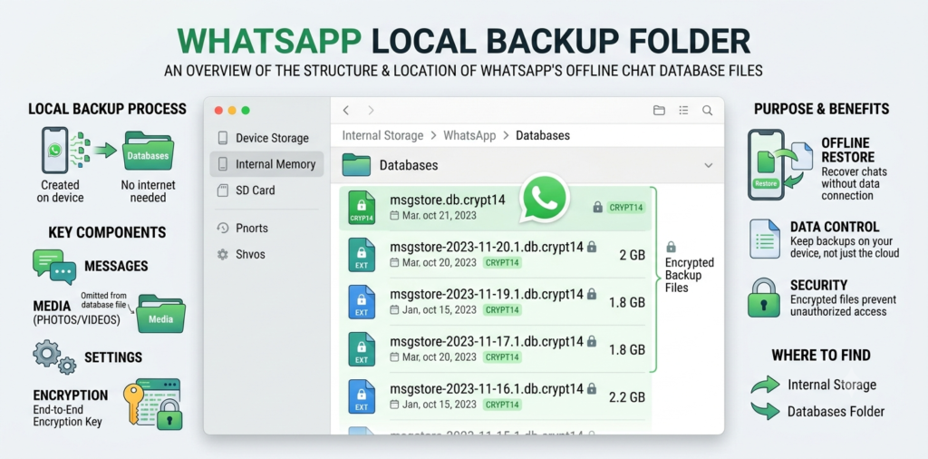Click the lock icon after msgstore-2023-11-17.1.db.crypt14
The height and width of the screenshot is (459, 928).
pos(591,341)
